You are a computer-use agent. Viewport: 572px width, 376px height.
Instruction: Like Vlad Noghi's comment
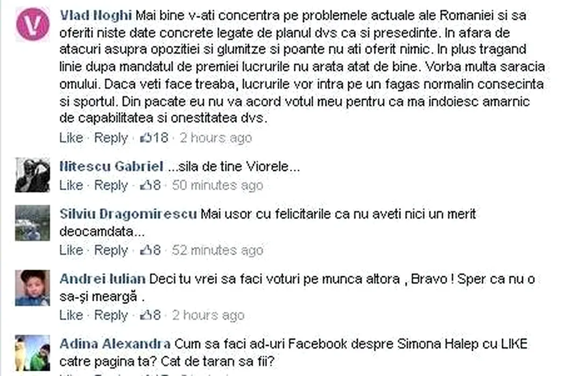pos(71,138)
